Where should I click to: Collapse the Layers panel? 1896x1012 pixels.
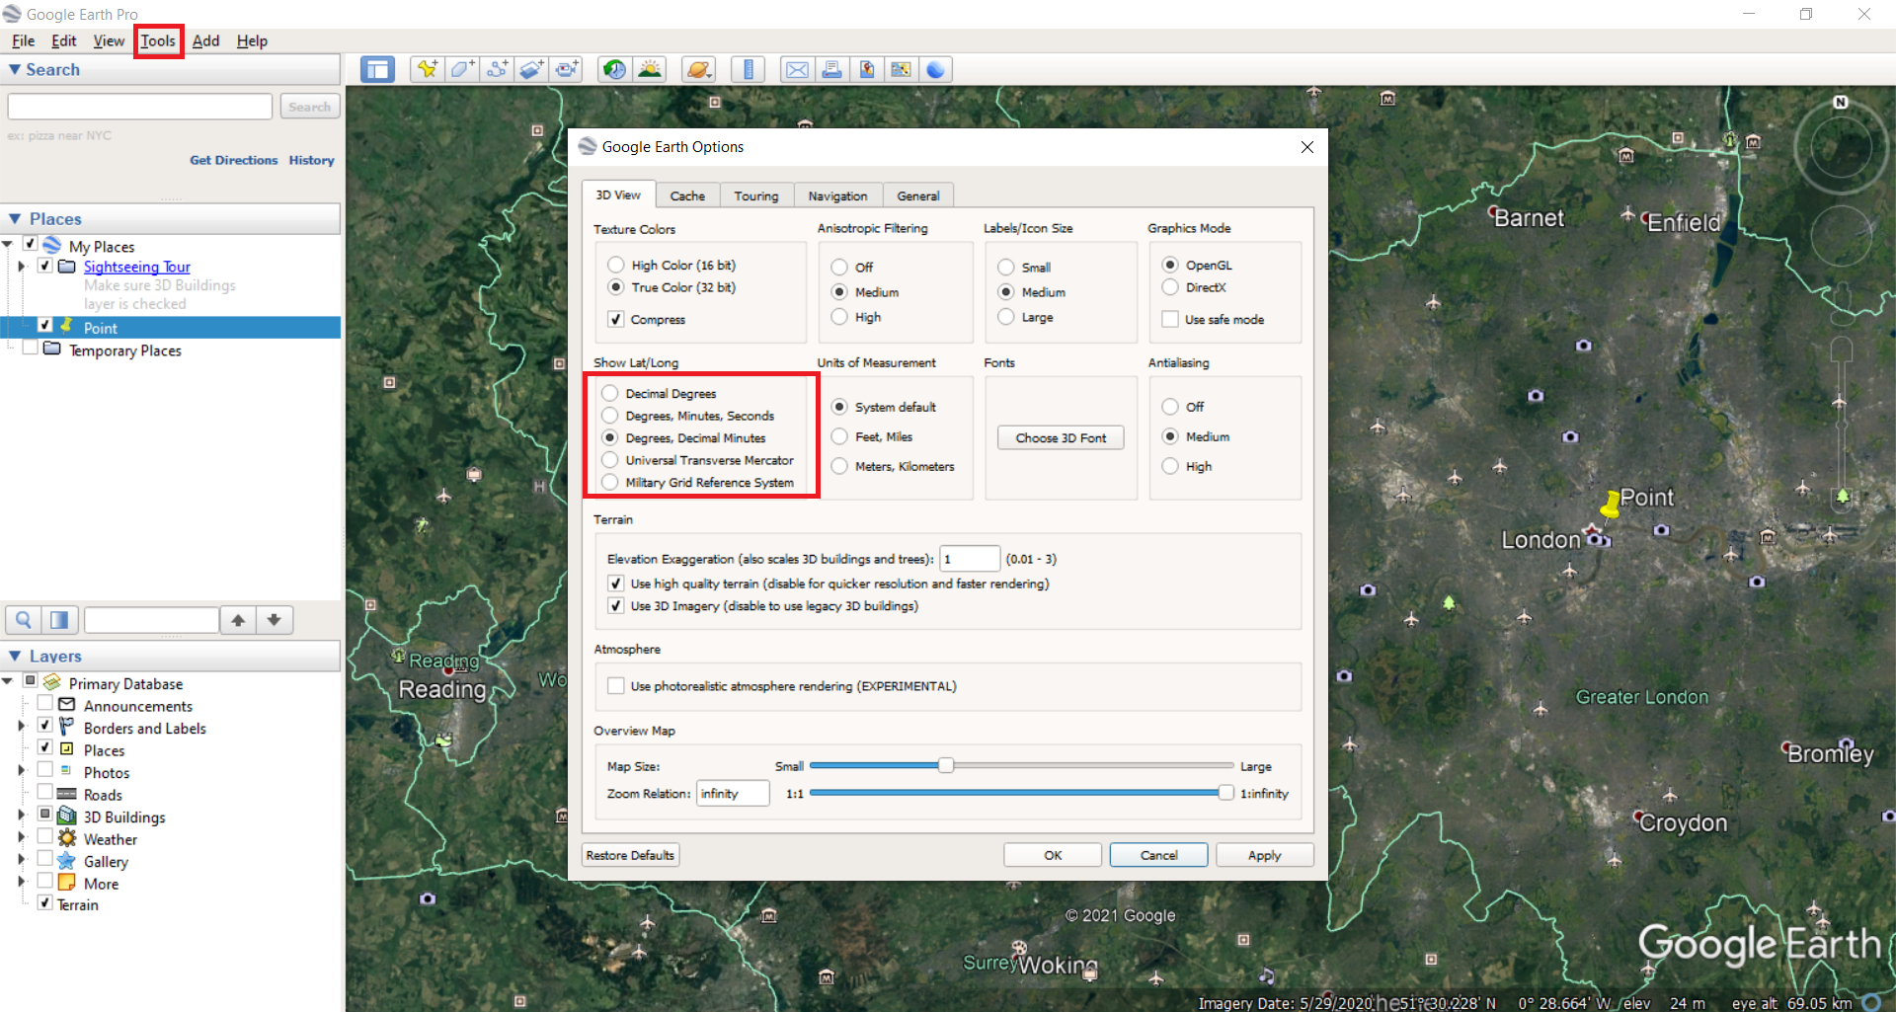(x=15, y=656)
